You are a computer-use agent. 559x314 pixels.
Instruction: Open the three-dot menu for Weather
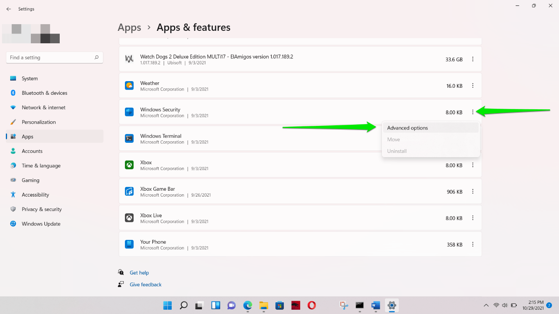point(473,85)
